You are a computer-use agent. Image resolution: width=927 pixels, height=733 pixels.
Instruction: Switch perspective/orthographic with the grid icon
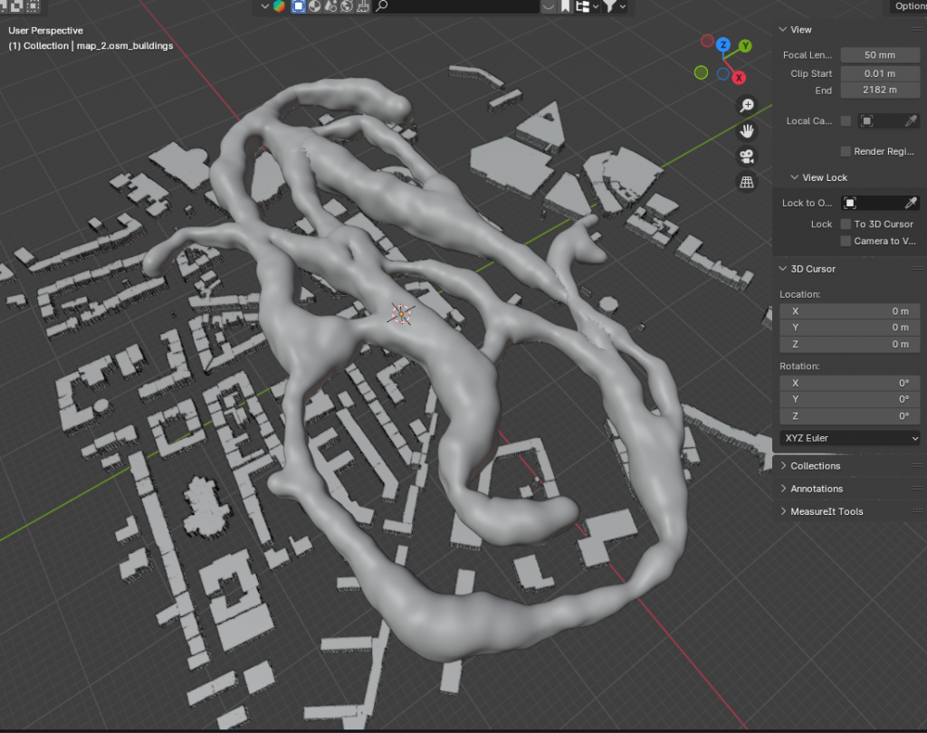coord(747,182)
